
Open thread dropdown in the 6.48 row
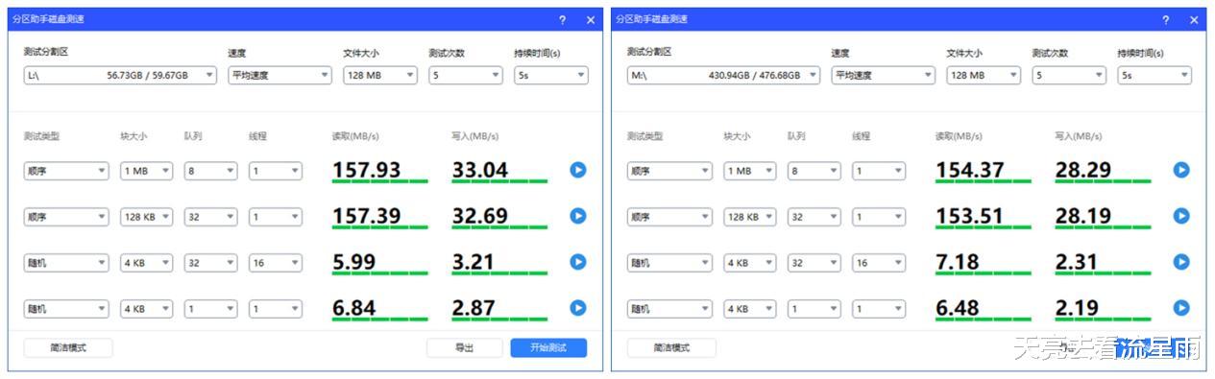[879, 309]
